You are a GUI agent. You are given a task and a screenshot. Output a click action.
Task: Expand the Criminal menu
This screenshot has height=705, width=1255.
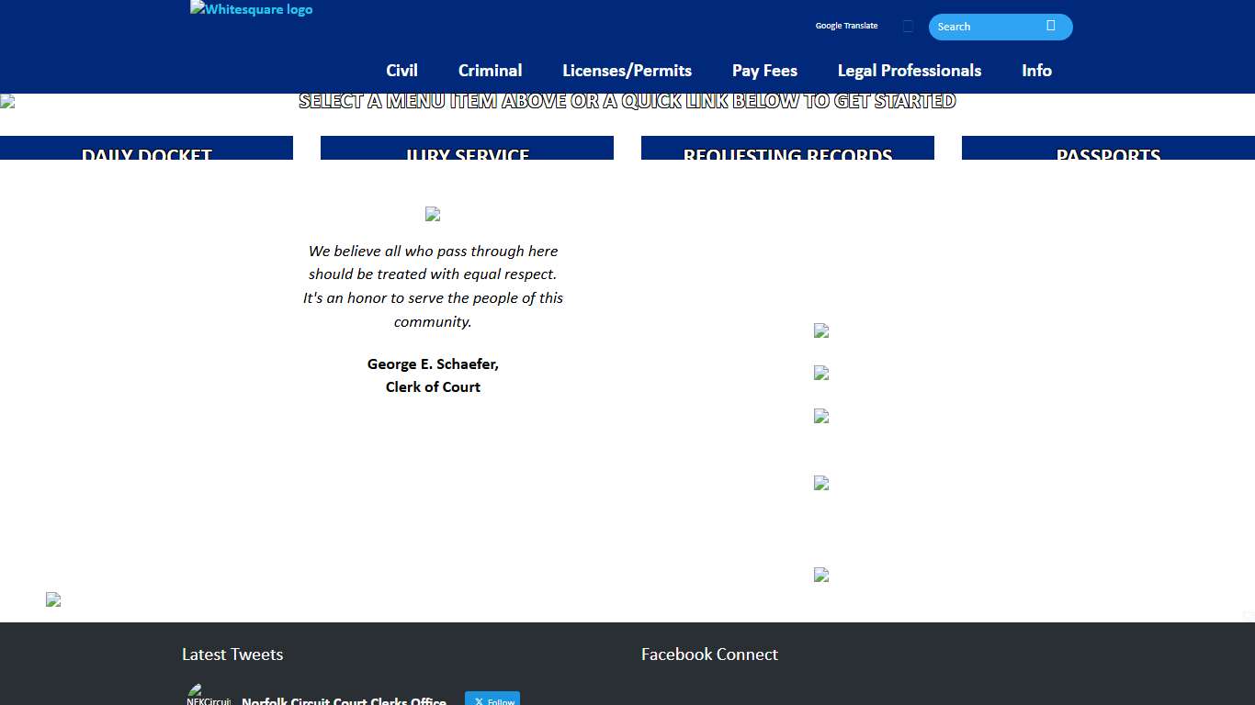pyautogui.click(x=490, y=71)
